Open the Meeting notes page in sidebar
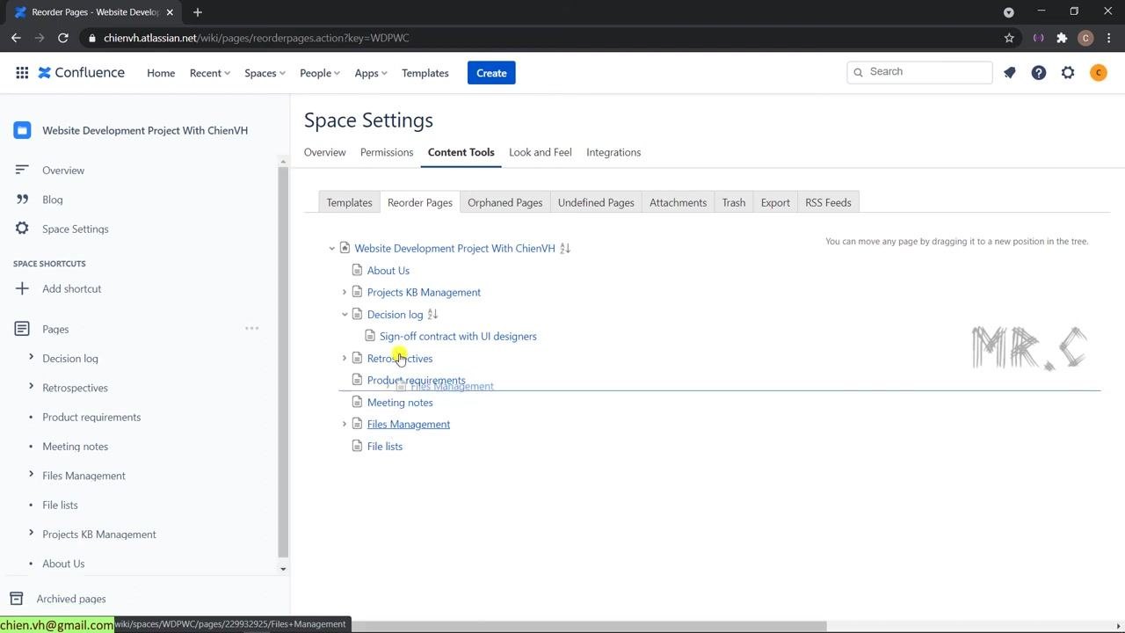Image resolution: width=1125 pixels, height=633 pixels. pos(76,447)
